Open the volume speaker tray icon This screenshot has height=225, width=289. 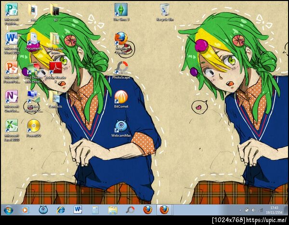[x=254, y=210]
